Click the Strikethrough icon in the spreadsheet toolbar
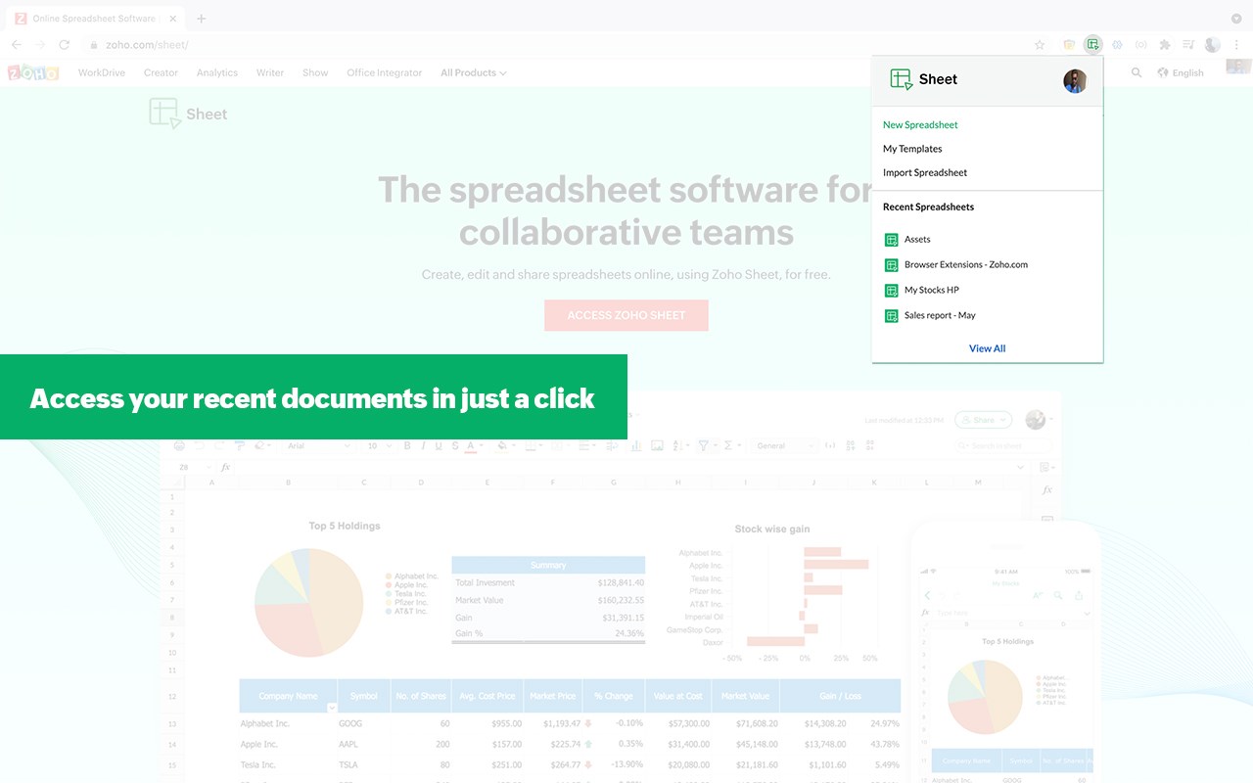 point(455,446)
